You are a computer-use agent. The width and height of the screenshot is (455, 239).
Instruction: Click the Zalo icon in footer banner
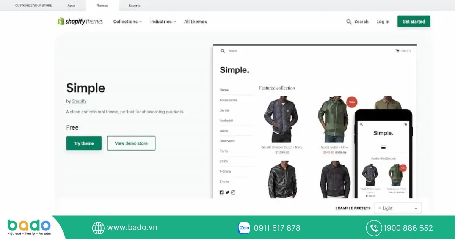tap(244, 228)
